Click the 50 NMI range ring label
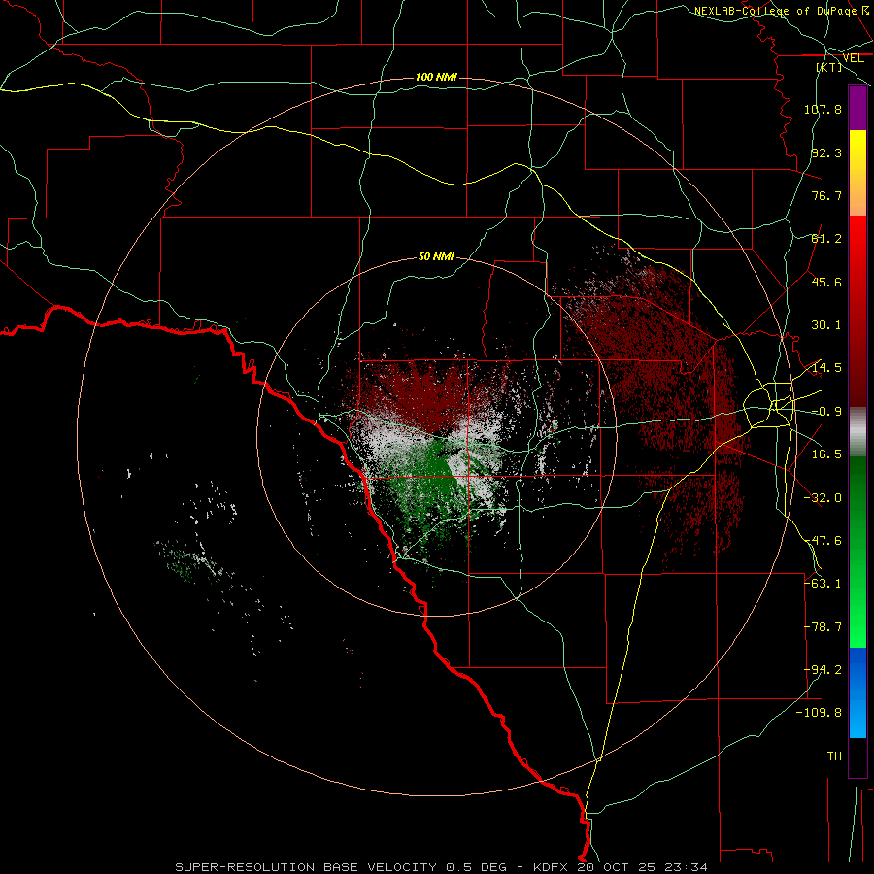 [436, 256]
